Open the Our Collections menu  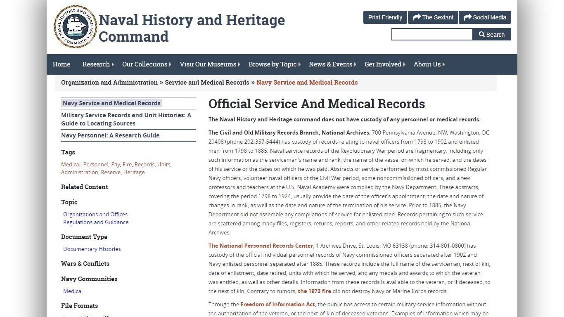click(145, 64)
